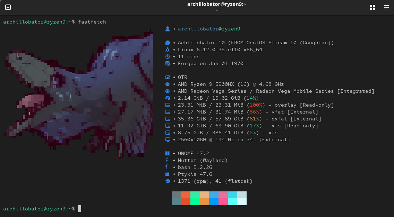Click the CPU icon beside AMD Ryzen 9
The height and width of the screenshot is (217, 394).
(x=168, y=84)
